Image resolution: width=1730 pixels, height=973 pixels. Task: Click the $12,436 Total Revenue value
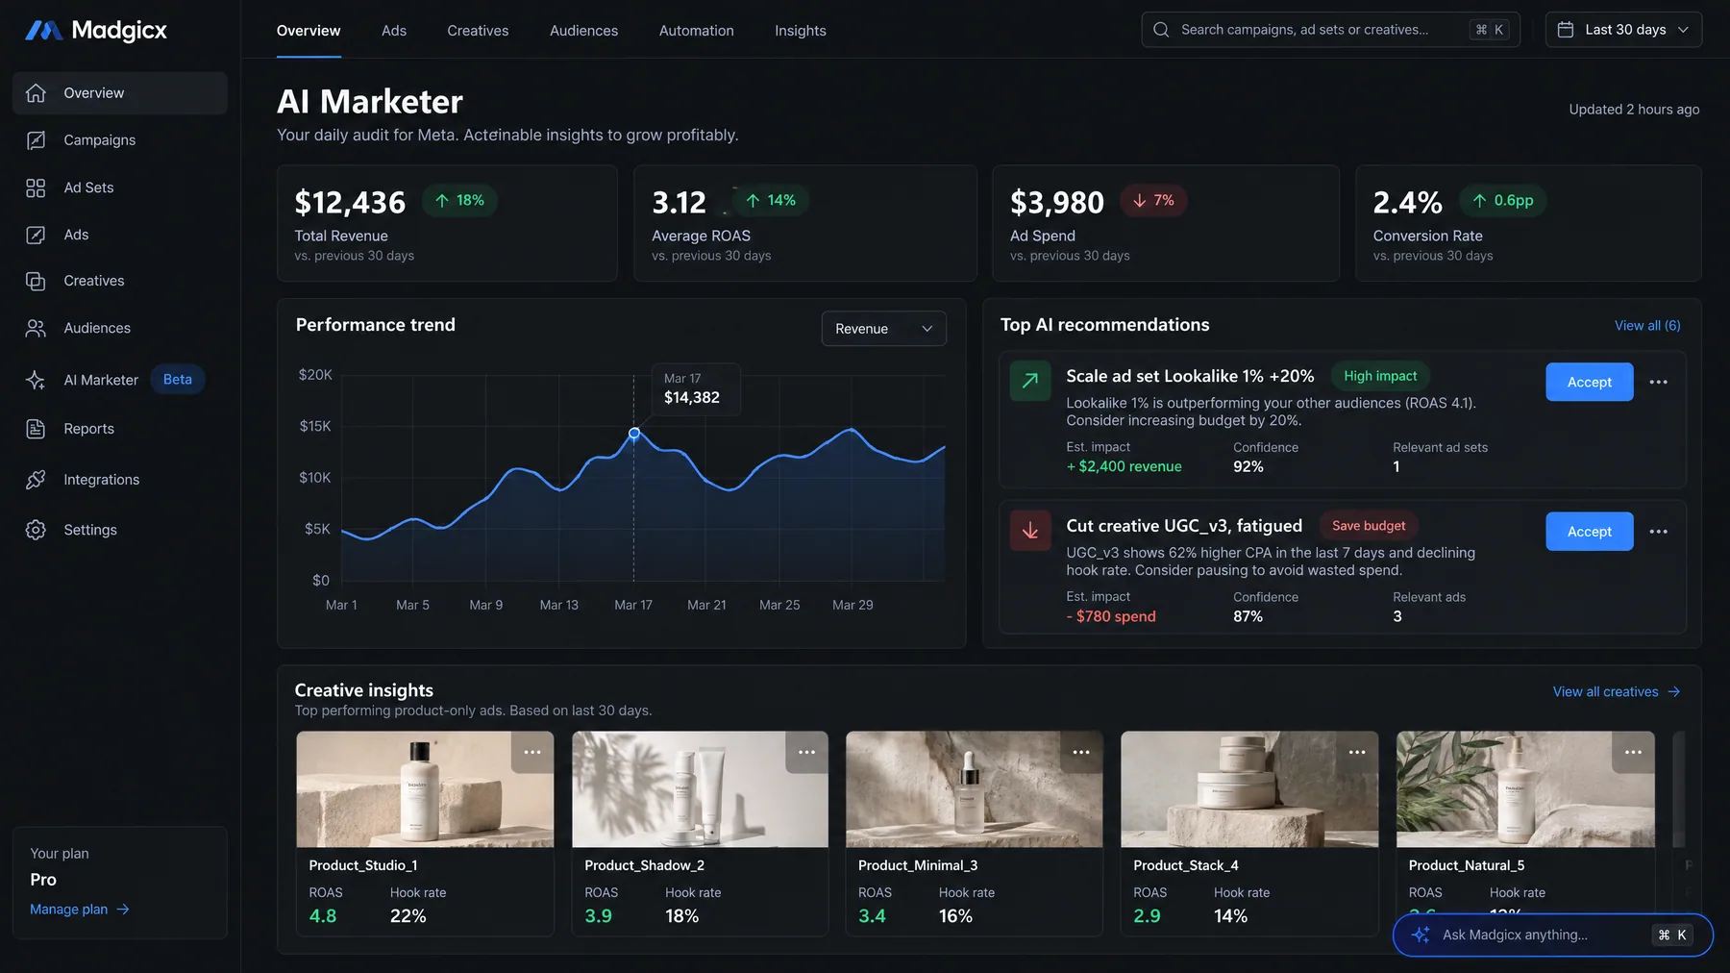pos(350,203)
